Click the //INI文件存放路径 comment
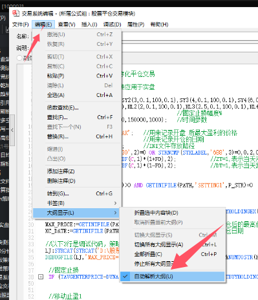Viewport: 258px width, 300px height. [x=169, y=146]
